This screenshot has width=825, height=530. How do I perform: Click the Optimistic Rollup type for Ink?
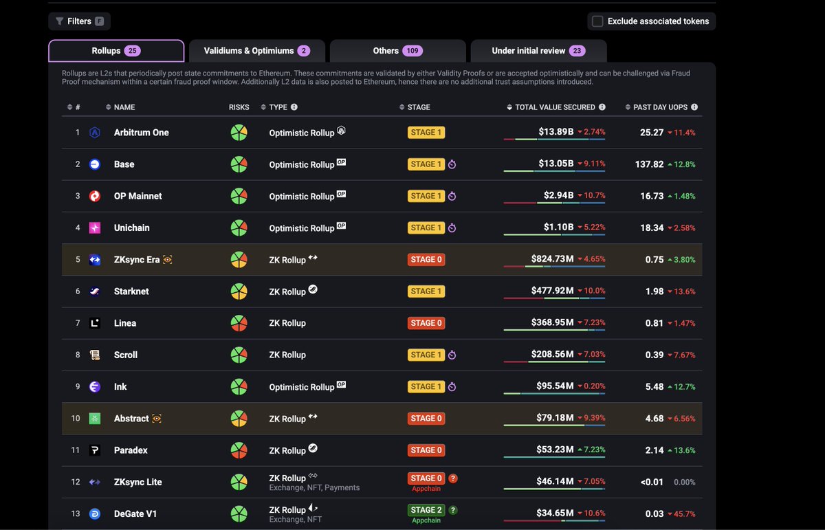point(302,387)
